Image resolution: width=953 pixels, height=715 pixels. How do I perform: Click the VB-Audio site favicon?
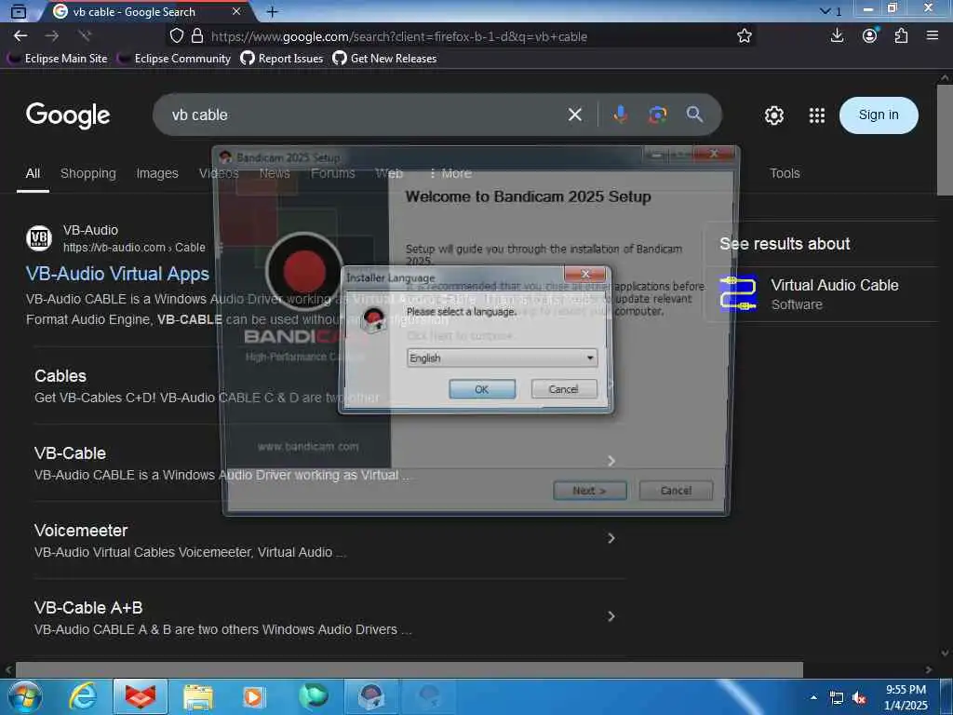pos(39,237)
